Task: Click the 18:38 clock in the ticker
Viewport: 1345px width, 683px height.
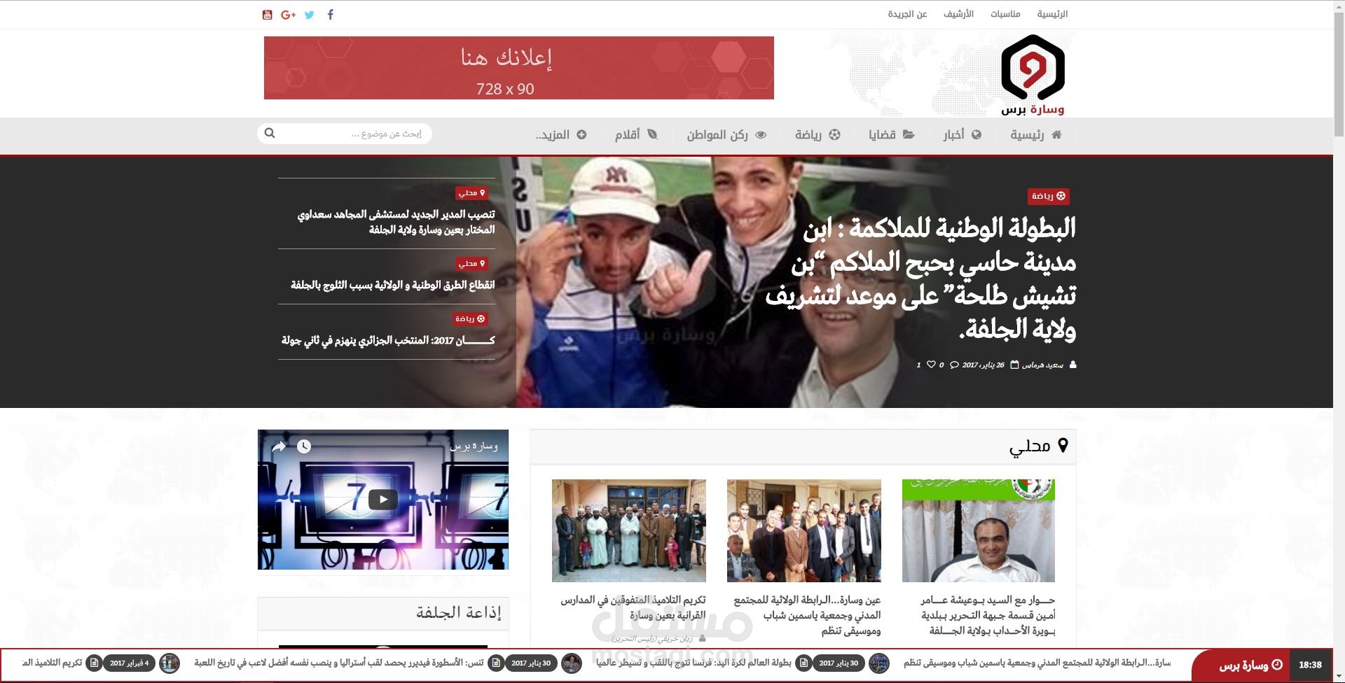Action: (x=1310, y=666)
